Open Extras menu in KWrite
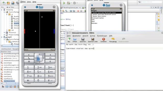 click(93, 36)
